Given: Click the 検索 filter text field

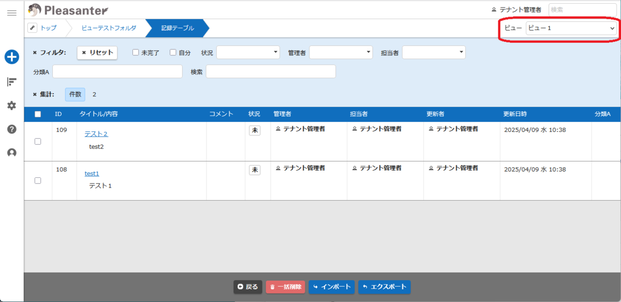Looking at the screenshot, I should pos(271,71).
